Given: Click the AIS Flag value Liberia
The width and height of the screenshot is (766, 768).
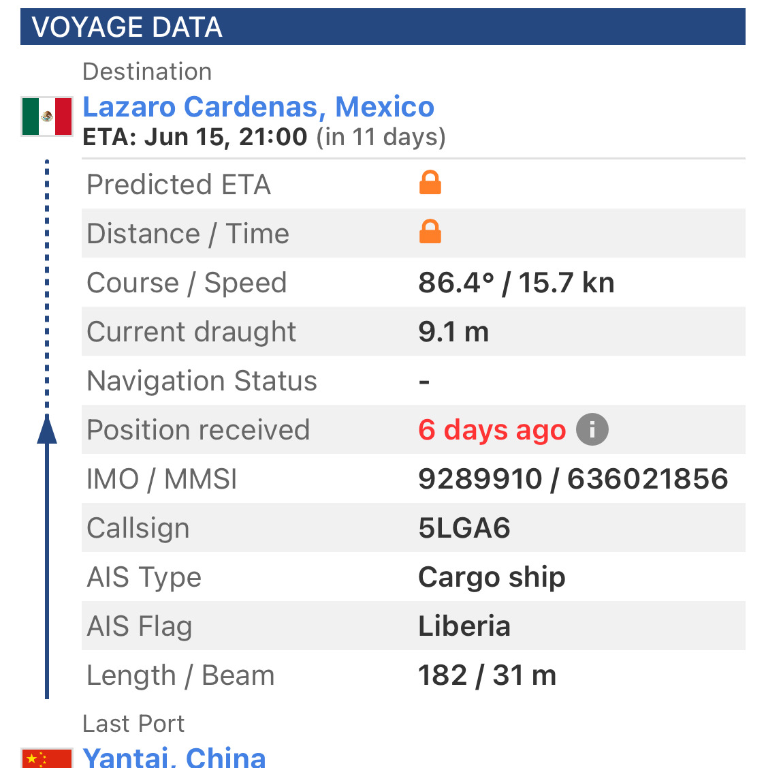Looking at the screenshot, I should tap(464, 626).
